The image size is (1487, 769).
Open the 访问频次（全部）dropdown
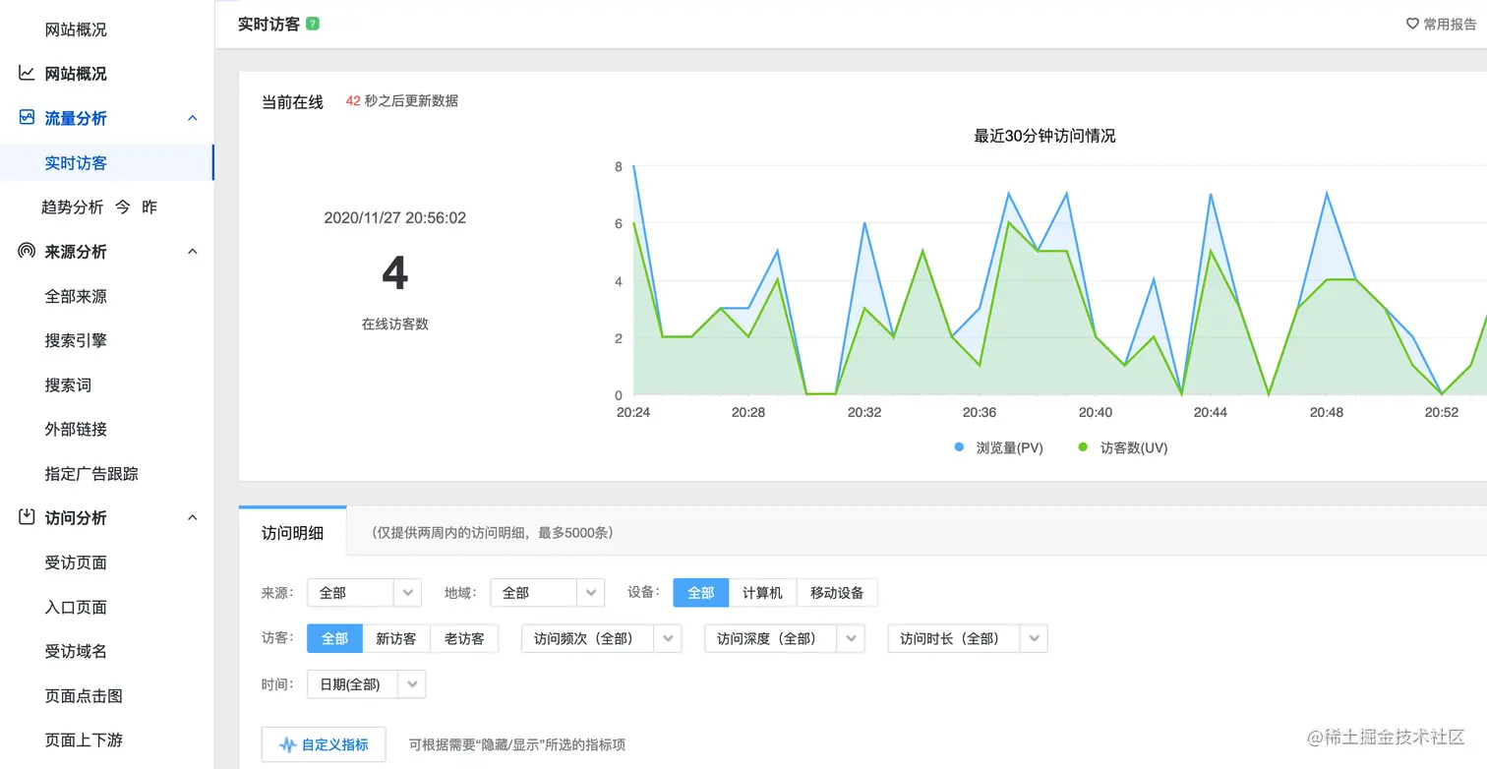pos(601,637)
